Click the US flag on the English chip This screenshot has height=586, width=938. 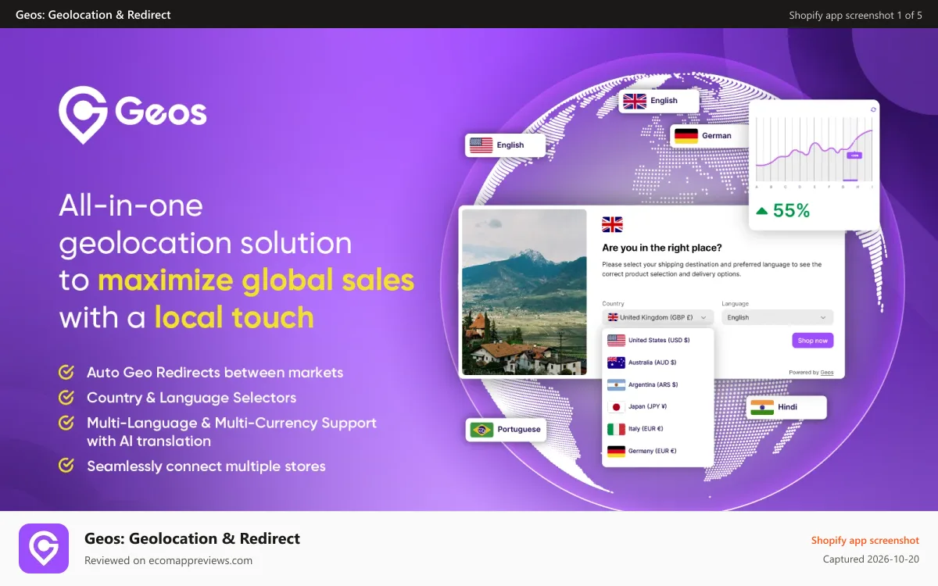[482, 145]
